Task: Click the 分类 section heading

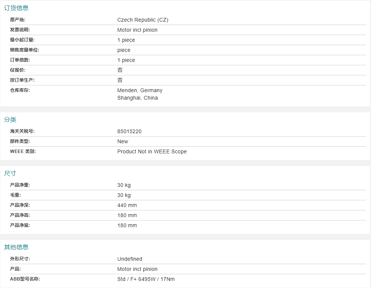Action: click(10, 120)
